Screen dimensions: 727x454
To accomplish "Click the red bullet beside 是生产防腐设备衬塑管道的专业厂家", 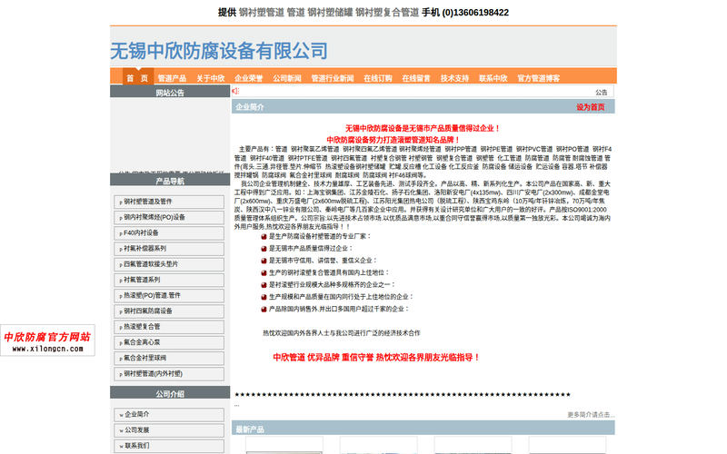I will coord(264,236).
